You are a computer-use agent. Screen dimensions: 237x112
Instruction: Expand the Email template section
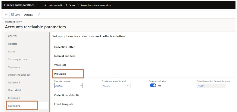[64, 104]
